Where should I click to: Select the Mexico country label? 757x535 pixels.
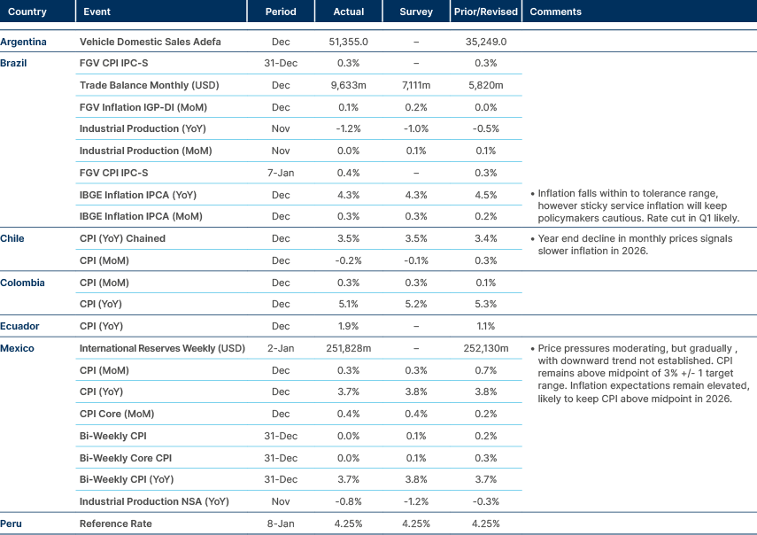pos(18,348)
